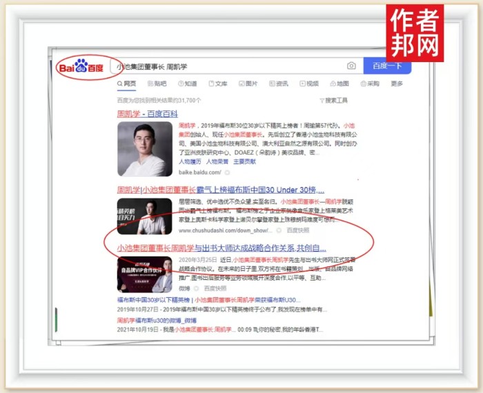Image resolution: width=483 pixels, height=393 pixels.
Task: Click 百度快照 beside chushudashi.com result
Action: tap(297, 230)
